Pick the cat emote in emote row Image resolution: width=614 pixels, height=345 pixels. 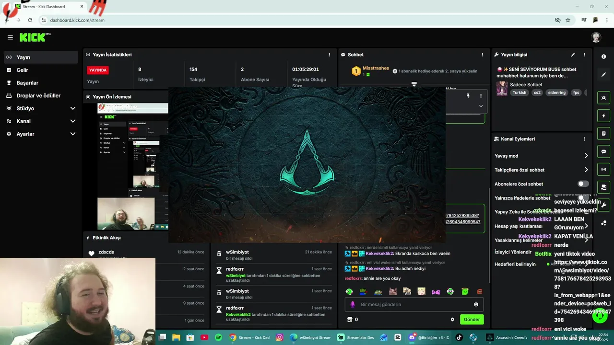(x=392, y=291)
